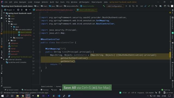174x98 pixels.
Task: Open the VCS menu
Action: coord(68,2)
